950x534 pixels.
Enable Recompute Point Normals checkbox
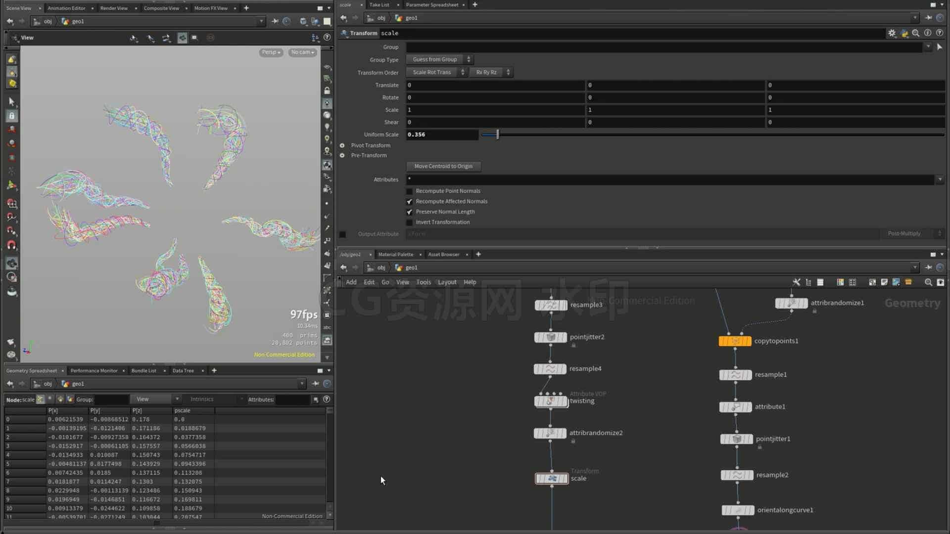[x=409, y=191]
